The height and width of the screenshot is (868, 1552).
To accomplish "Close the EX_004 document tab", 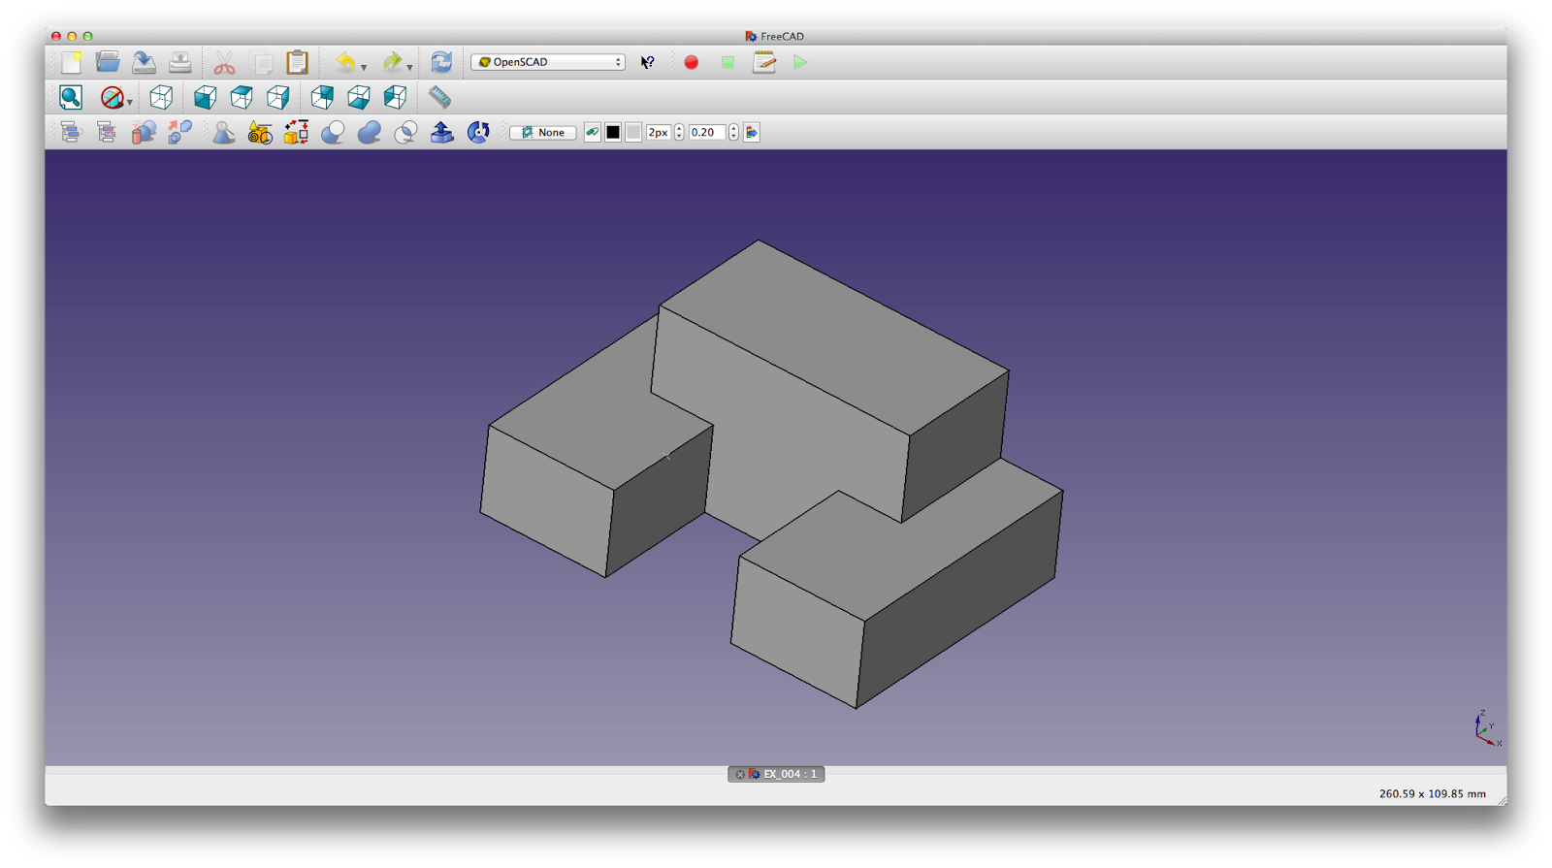I will coord(740,774).
